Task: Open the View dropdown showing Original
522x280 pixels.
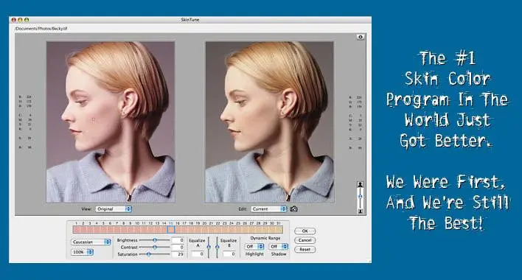Action: [114, 209]
